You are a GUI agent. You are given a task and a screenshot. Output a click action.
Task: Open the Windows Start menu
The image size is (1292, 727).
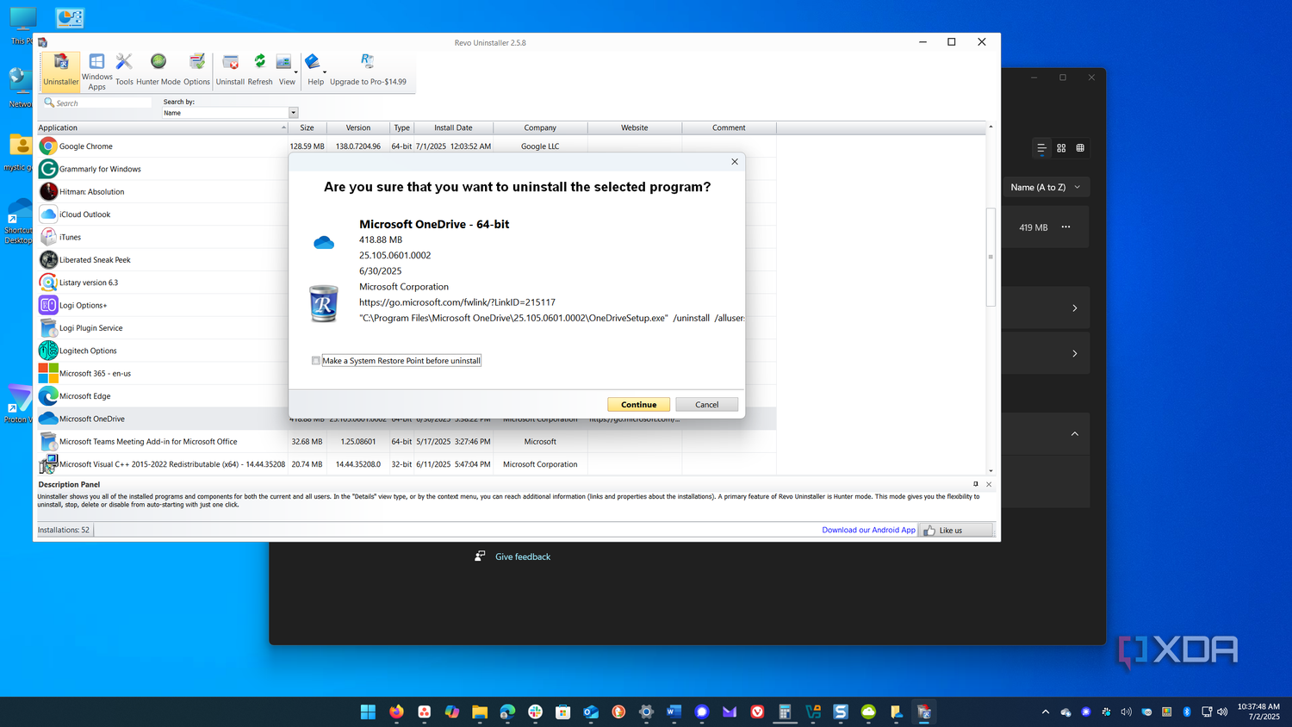pyautogui.click(x=368, y=711)
